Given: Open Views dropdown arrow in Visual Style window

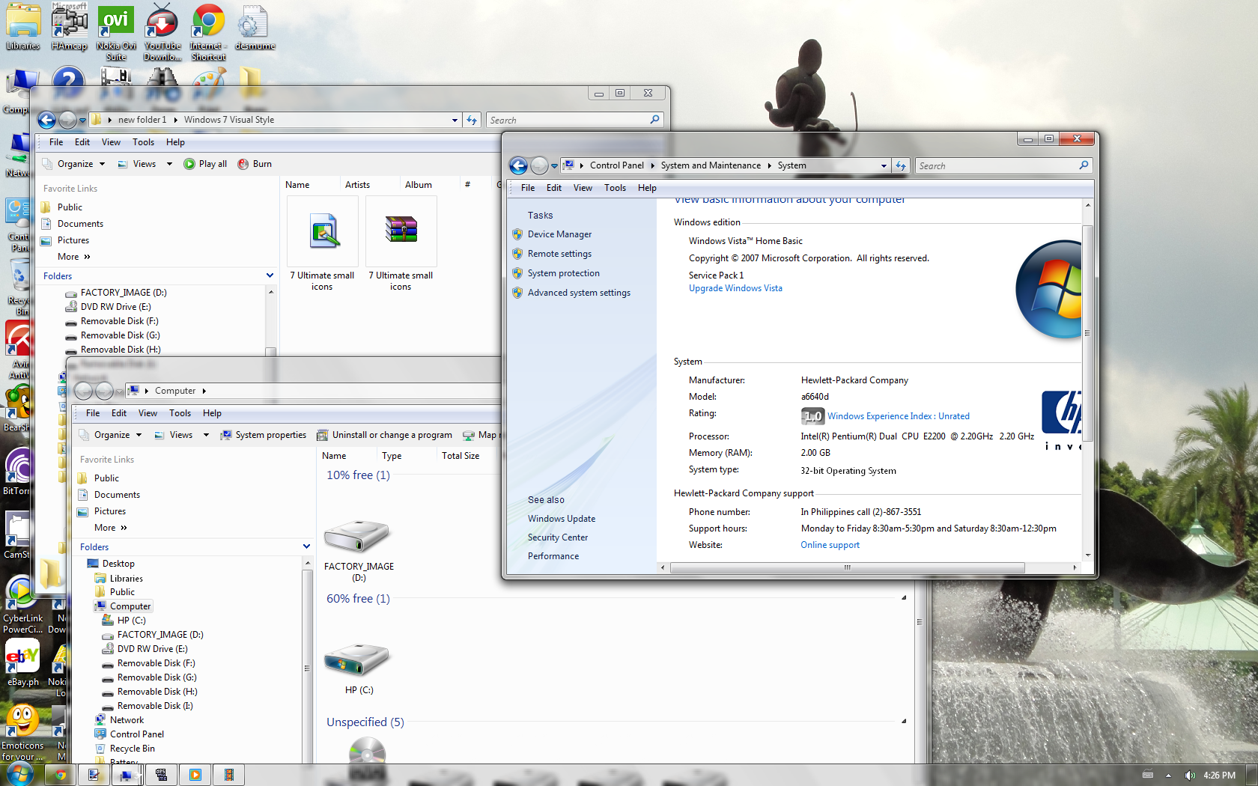Looking at the screenshot, I should click(x=170, y=164).
